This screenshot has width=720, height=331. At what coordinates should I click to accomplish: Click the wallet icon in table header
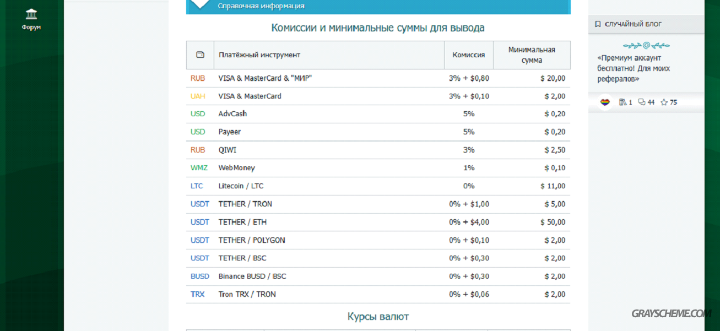(200, 55)
